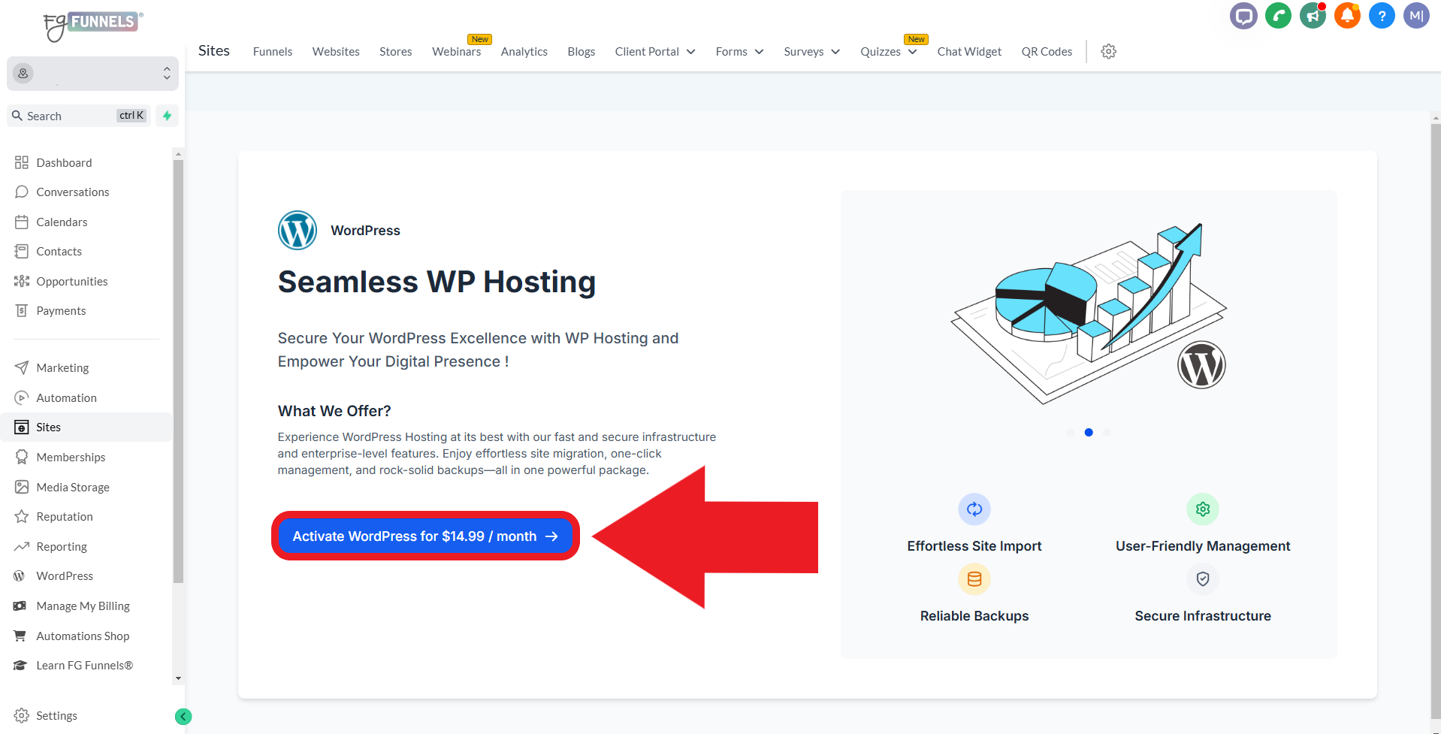The image size is (1441, 734).
Task: Show the first carousel slide dot
Action: [1071, 432]
